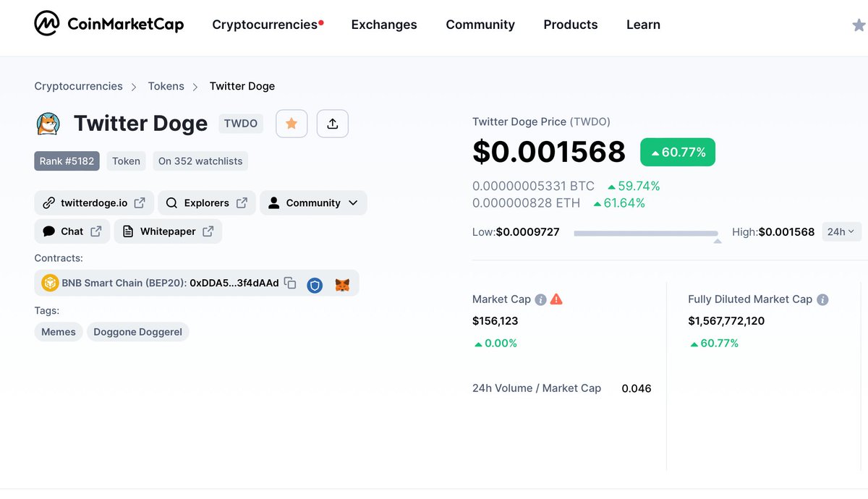The image size is (868, 499).
Task: Click the Tokens breadcrumb link
Action: pyautogui.click(x=166, y=86)
